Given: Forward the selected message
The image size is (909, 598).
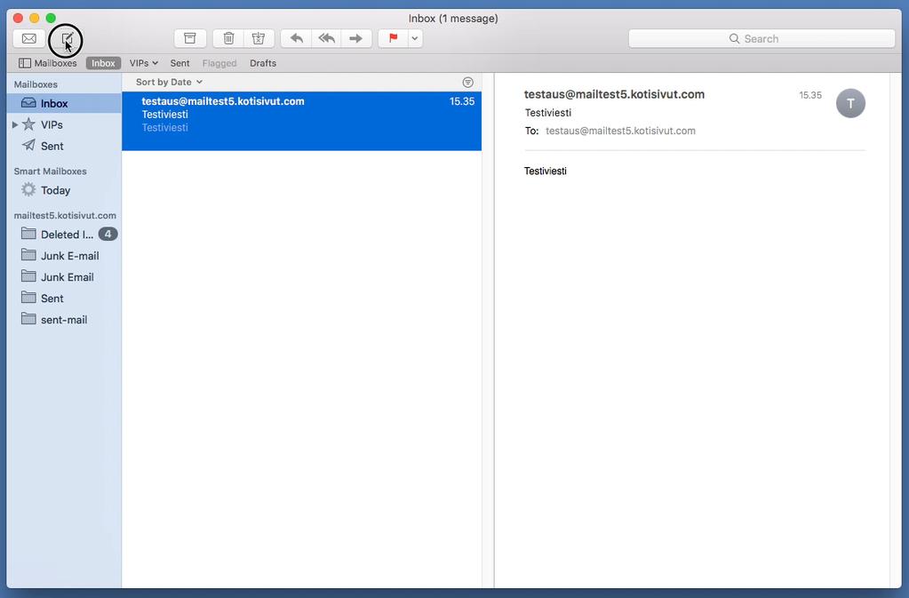Looking at the screenshot, I should pos(356,39).
